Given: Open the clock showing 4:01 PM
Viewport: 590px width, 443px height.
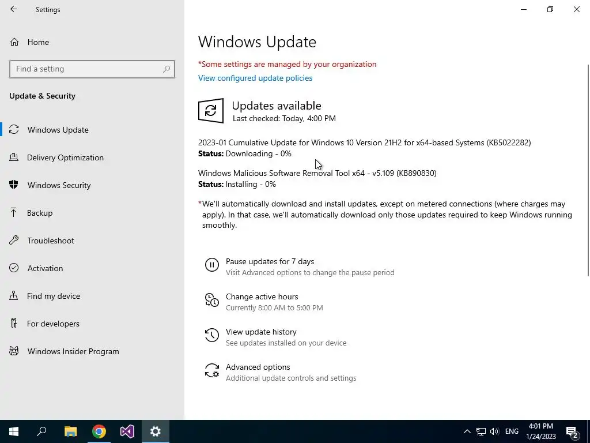Looking at the screenshot, I should click(540, 431).
